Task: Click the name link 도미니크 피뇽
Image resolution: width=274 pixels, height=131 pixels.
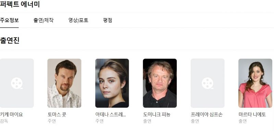Action: click(157, 115)
